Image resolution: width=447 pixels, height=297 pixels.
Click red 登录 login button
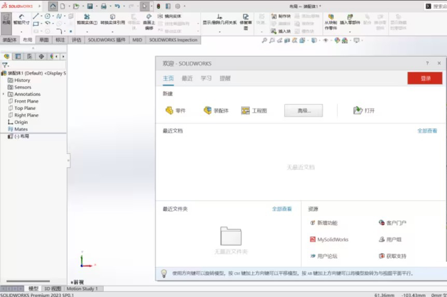click(x=425, y=78)
